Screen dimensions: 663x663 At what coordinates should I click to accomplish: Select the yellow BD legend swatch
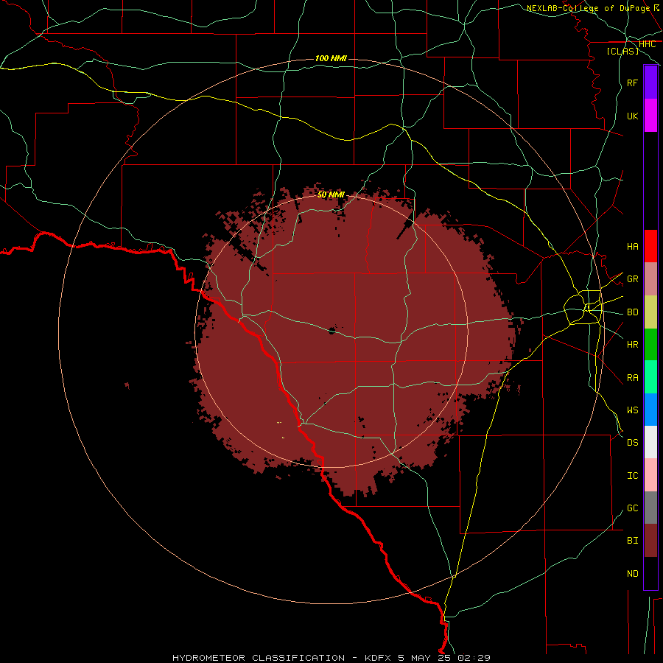650,312
